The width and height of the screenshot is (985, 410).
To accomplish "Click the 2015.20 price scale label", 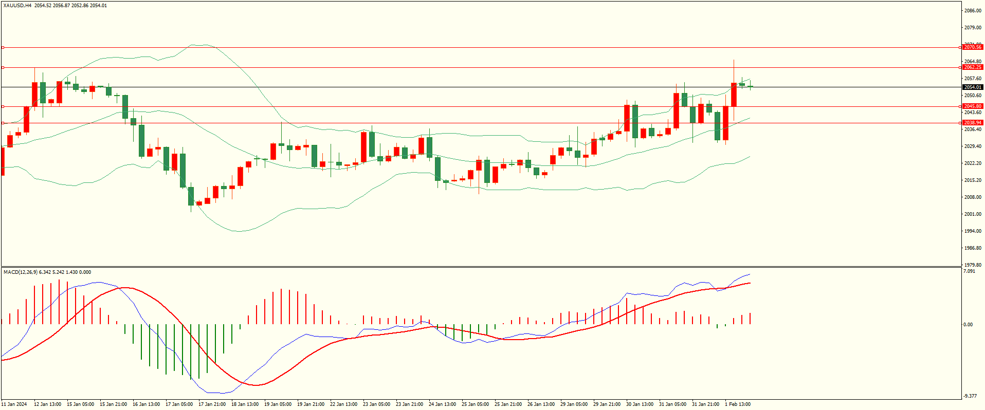I will click(x=973, y=180).
